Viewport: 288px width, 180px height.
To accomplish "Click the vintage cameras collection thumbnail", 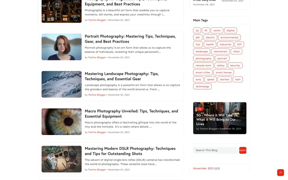I will click(x=62, y=11).
